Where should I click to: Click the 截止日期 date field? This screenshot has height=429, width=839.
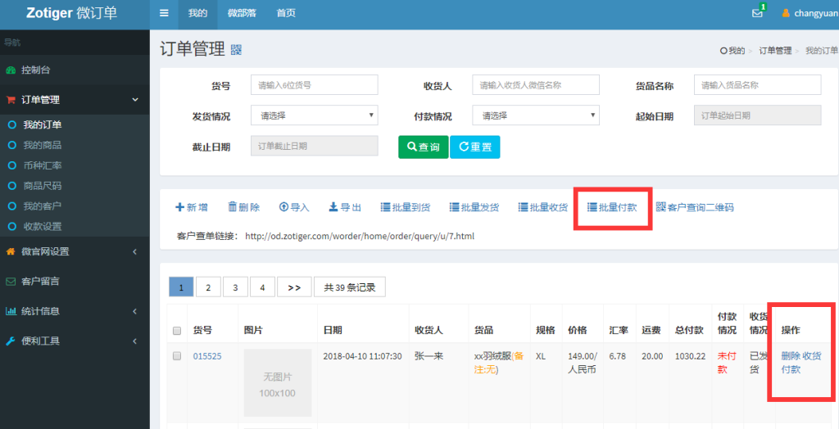click(x=314, y=146)
